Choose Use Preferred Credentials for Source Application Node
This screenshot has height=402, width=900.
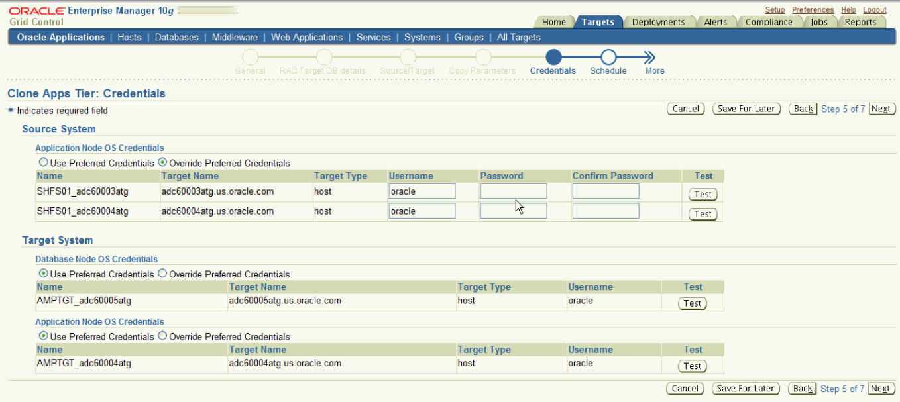pos(44,162)
